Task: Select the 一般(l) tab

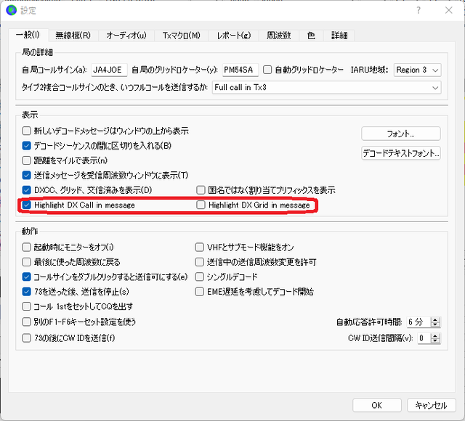Action: pos(28,35)
